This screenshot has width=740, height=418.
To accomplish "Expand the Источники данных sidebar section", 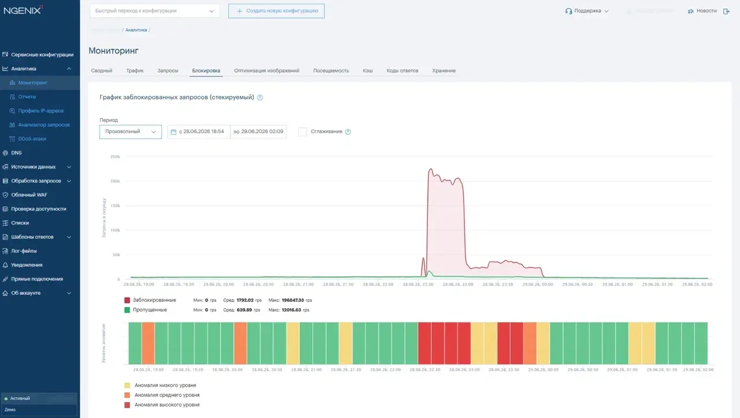I will coord(39,167).
